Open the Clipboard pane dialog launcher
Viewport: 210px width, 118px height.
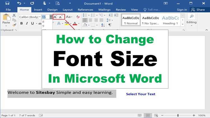pyautogui.click(x=16, y=30)
